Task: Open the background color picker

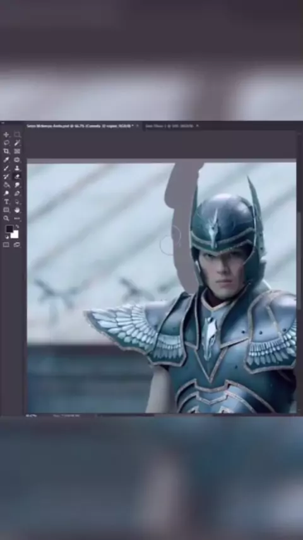Action: click(x=15, y=235)
